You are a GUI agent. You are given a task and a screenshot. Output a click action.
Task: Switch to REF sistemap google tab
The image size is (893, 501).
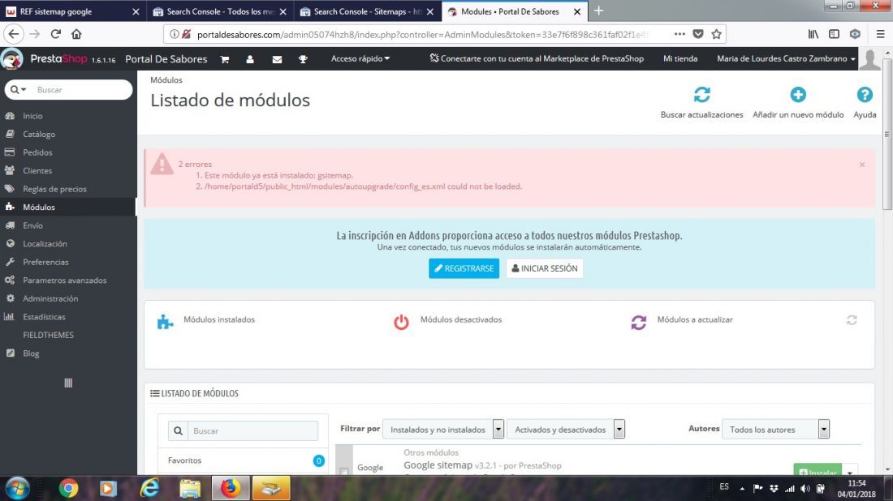coord(73,11)
